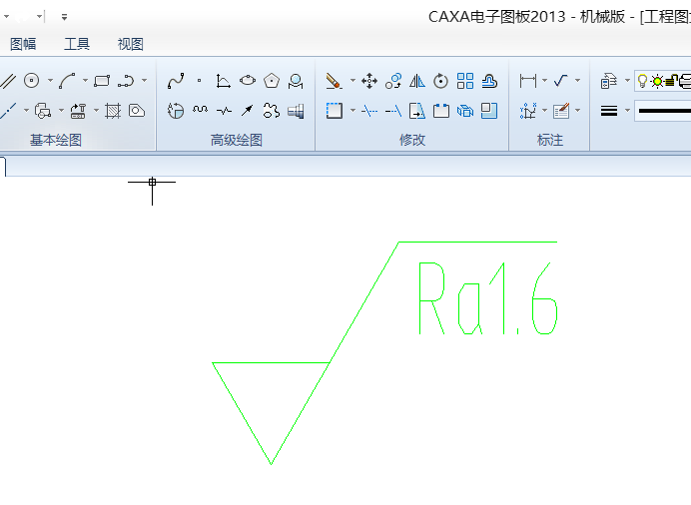This screenshot has width=691, height=505.
Task: Toggle the layer lightbulb on/off
Action: click(x=642, y=81)
